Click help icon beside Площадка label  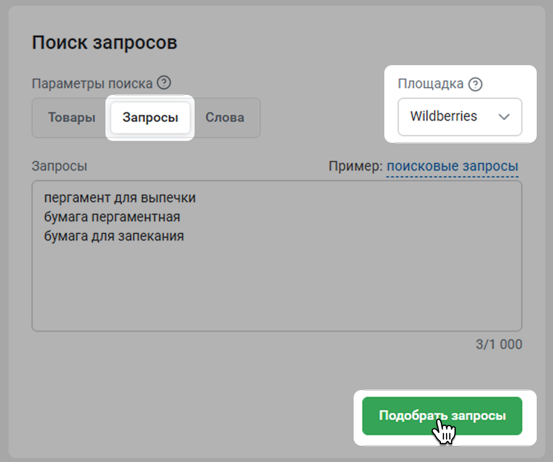(475, 85)
